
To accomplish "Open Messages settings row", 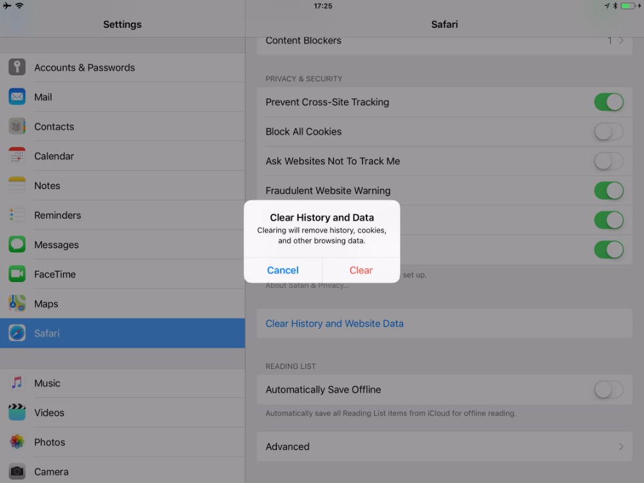I will [x=122, y=245].
